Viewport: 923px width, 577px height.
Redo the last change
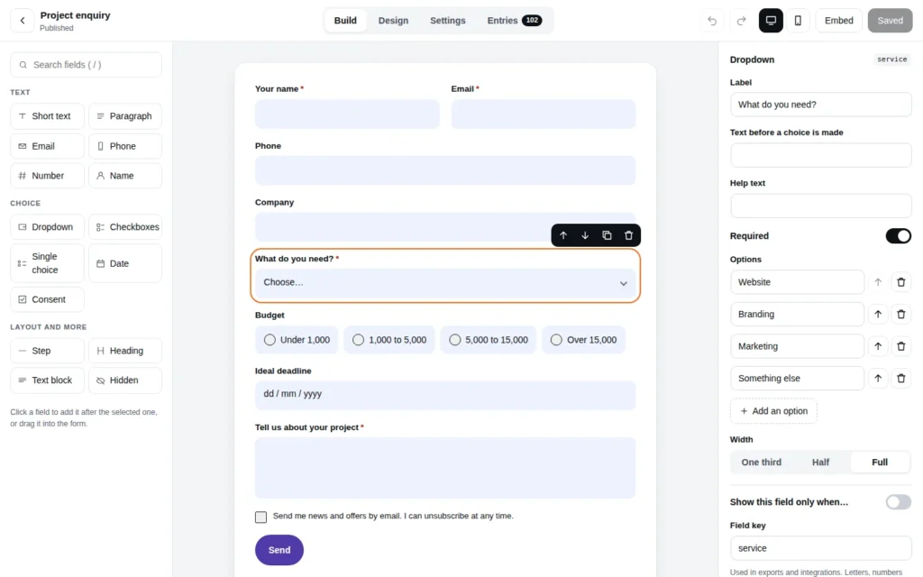(741, 21)
